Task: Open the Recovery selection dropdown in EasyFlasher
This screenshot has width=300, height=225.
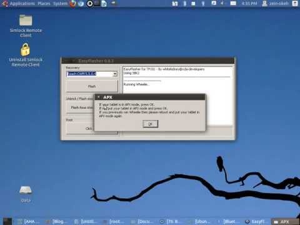Action: click(x=115, y=74)
